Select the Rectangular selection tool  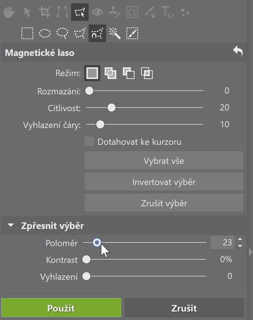[27, 34]
